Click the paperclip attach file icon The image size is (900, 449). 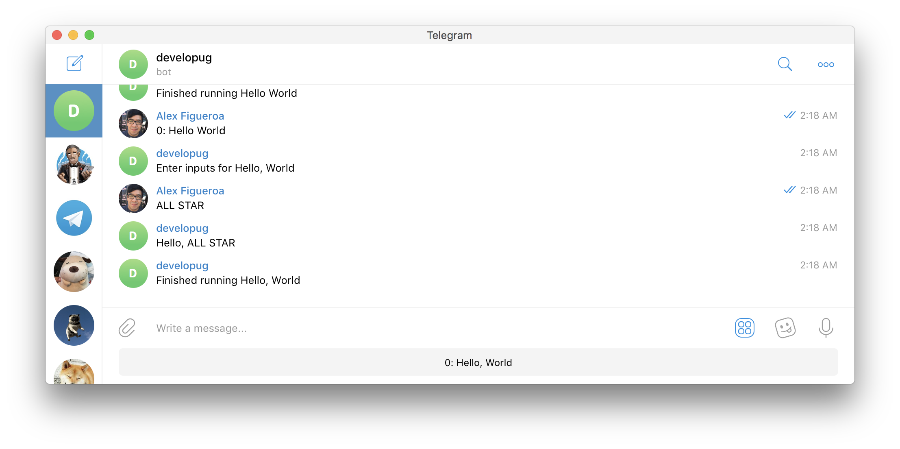pos(127,328)
